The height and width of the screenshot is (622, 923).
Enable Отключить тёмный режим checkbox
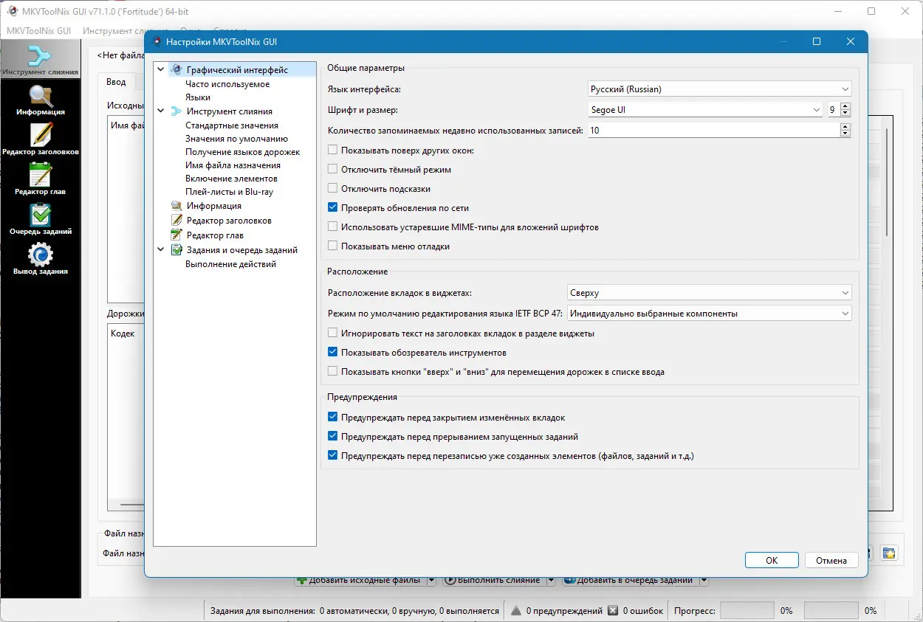pos(333,170)
